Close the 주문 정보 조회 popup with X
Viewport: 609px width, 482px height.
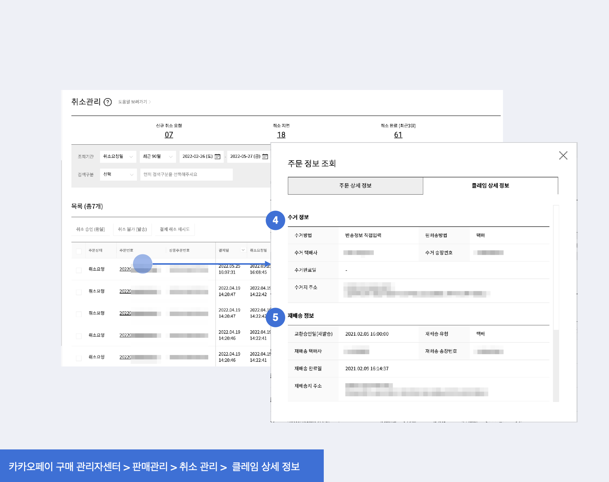point(563,155)
